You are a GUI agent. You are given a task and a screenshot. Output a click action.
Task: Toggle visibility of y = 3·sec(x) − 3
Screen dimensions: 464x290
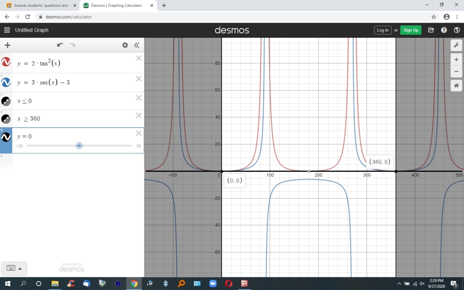click(x=6, y=82)
